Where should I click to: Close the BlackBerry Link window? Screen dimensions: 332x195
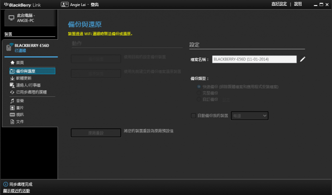327,5
